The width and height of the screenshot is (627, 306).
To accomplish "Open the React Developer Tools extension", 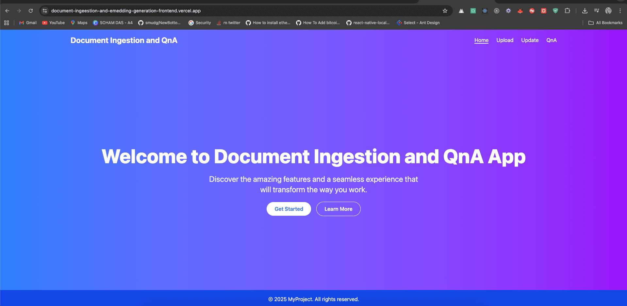I will pyautogui.click(x=485, y=11).
